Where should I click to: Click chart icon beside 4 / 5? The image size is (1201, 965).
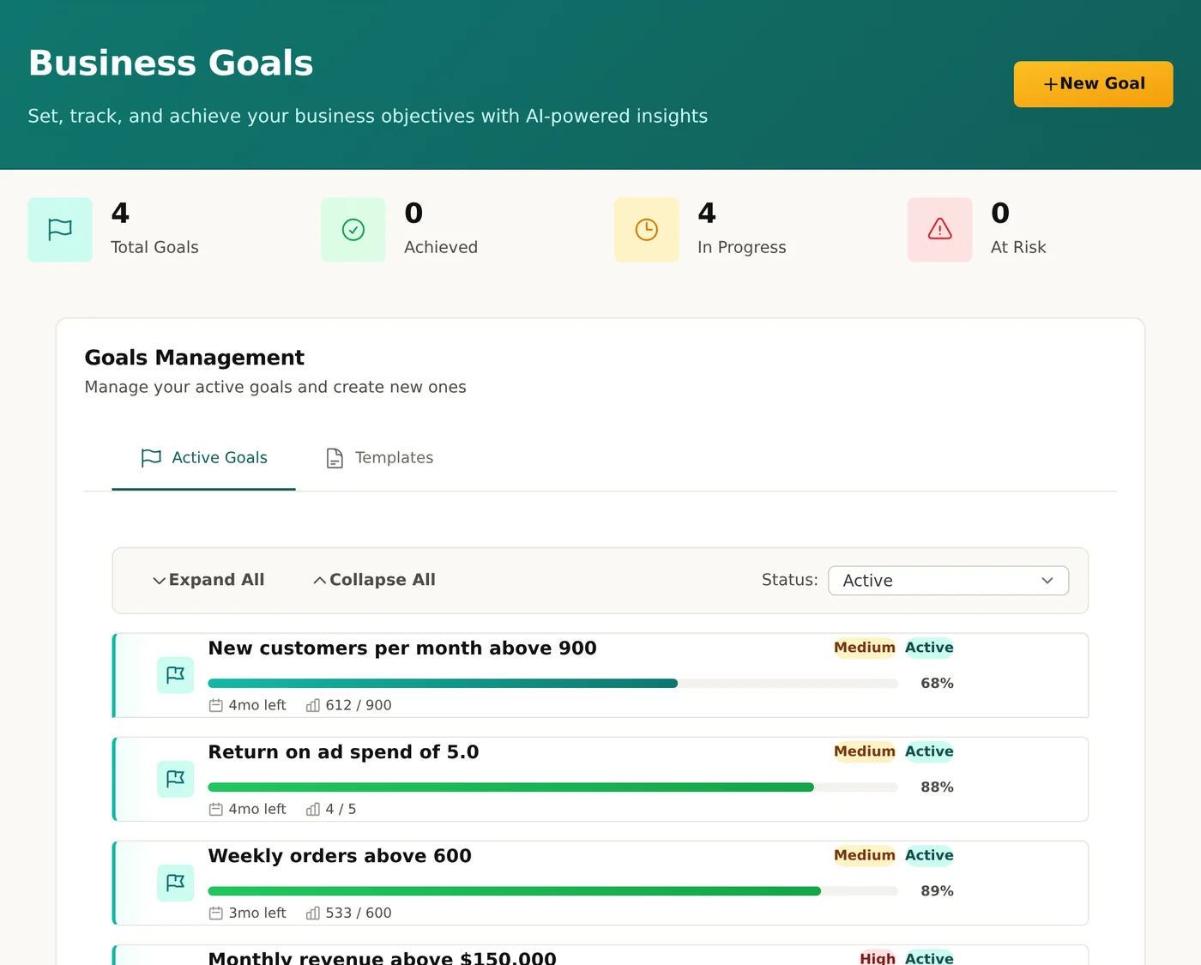click(x=313, y=809)
